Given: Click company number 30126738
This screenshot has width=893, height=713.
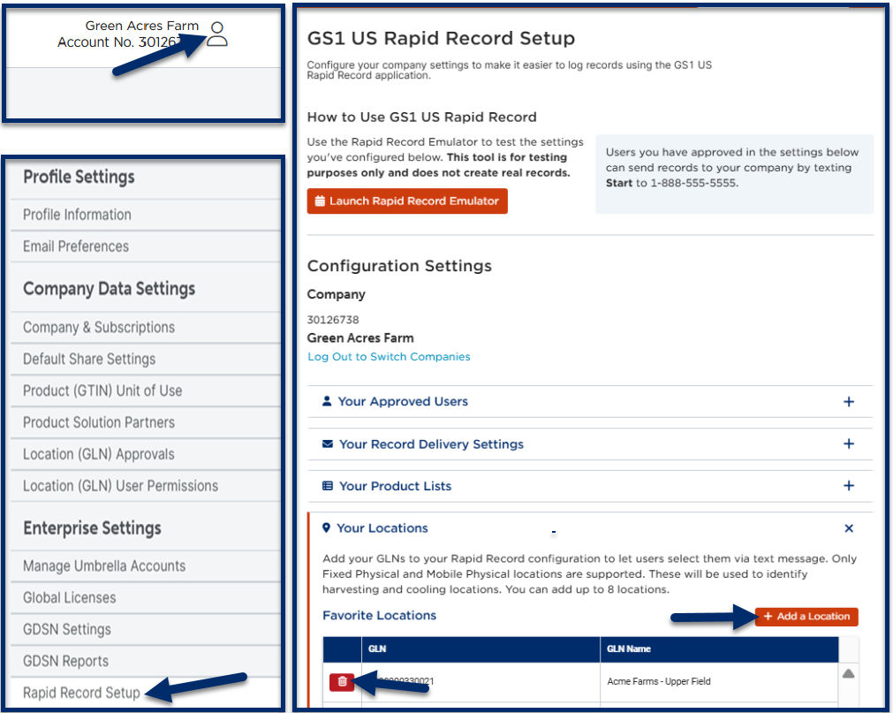Looking at the screenshot, I should pos(333,320).
